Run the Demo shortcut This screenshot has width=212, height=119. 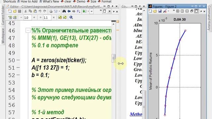(79, 1)
